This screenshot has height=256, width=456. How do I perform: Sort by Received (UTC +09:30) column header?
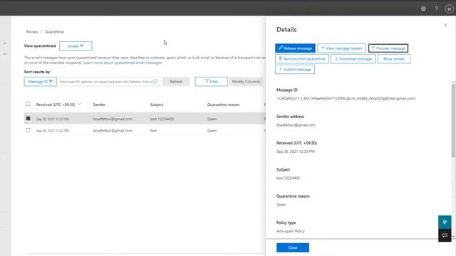tap(58, 105)
